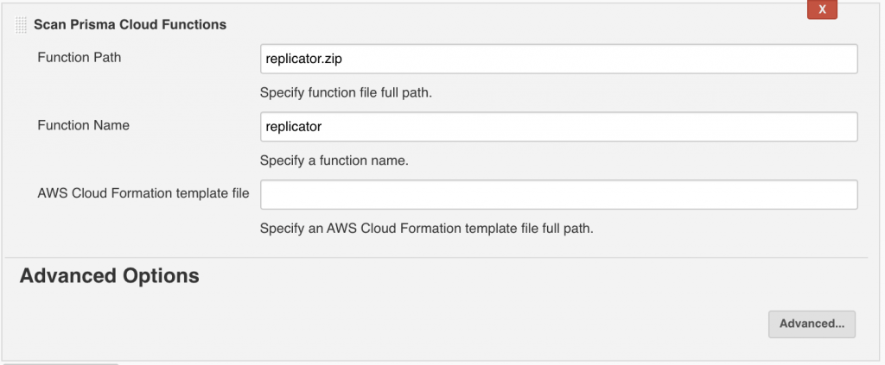
Task: Click the Function Name label
Action: pyautogui.click(x=83, y=125)
